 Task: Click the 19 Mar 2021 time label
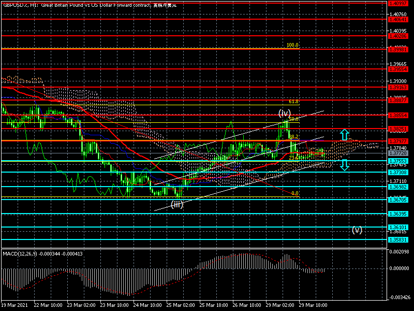click(x=14, y=305)
